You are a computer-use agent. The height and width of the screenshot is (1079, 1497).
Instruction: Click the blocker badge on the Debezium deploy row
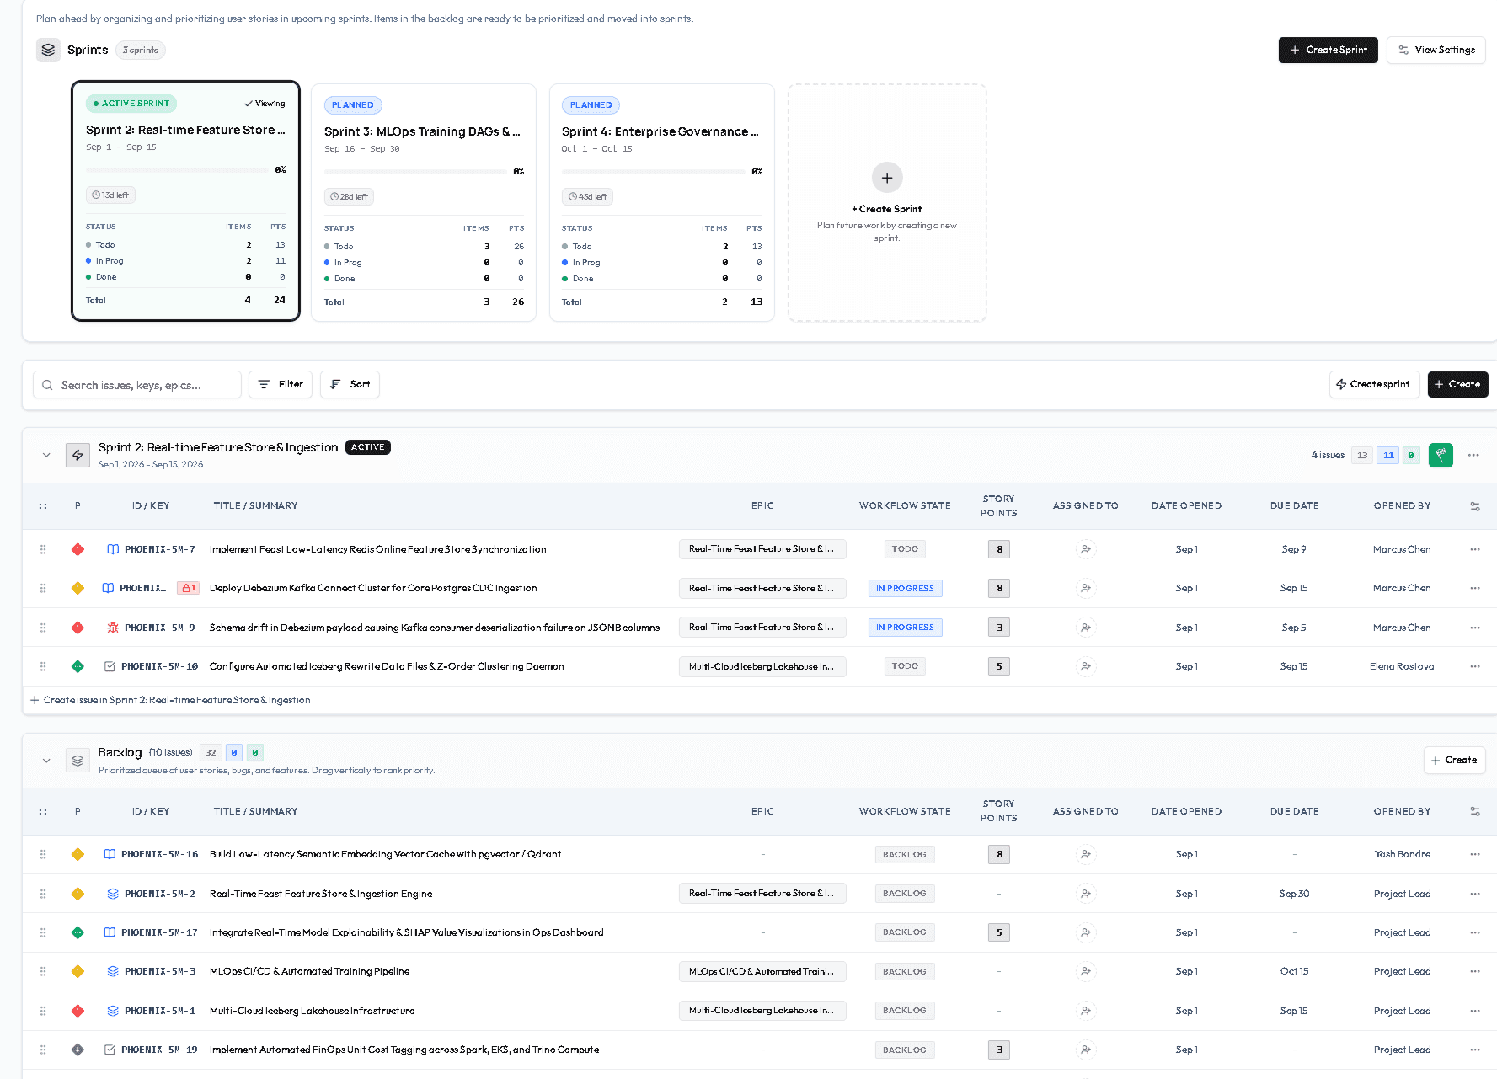pos(188,588)
